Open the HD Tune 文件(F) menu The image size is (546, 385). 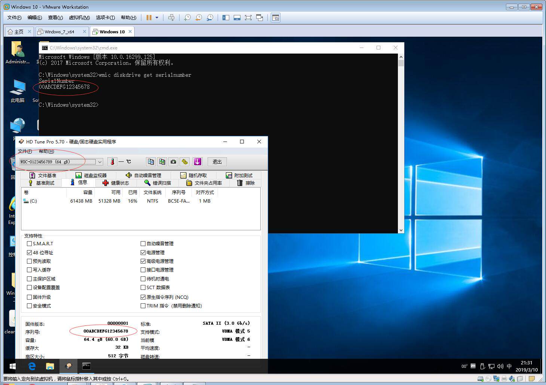click(25, 151)
